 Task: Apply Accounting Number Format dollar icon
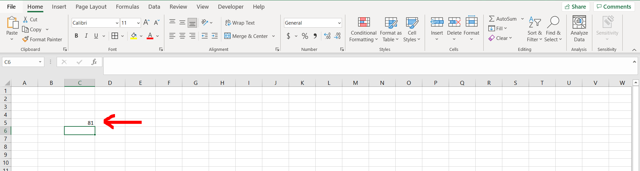pos(288,36)
